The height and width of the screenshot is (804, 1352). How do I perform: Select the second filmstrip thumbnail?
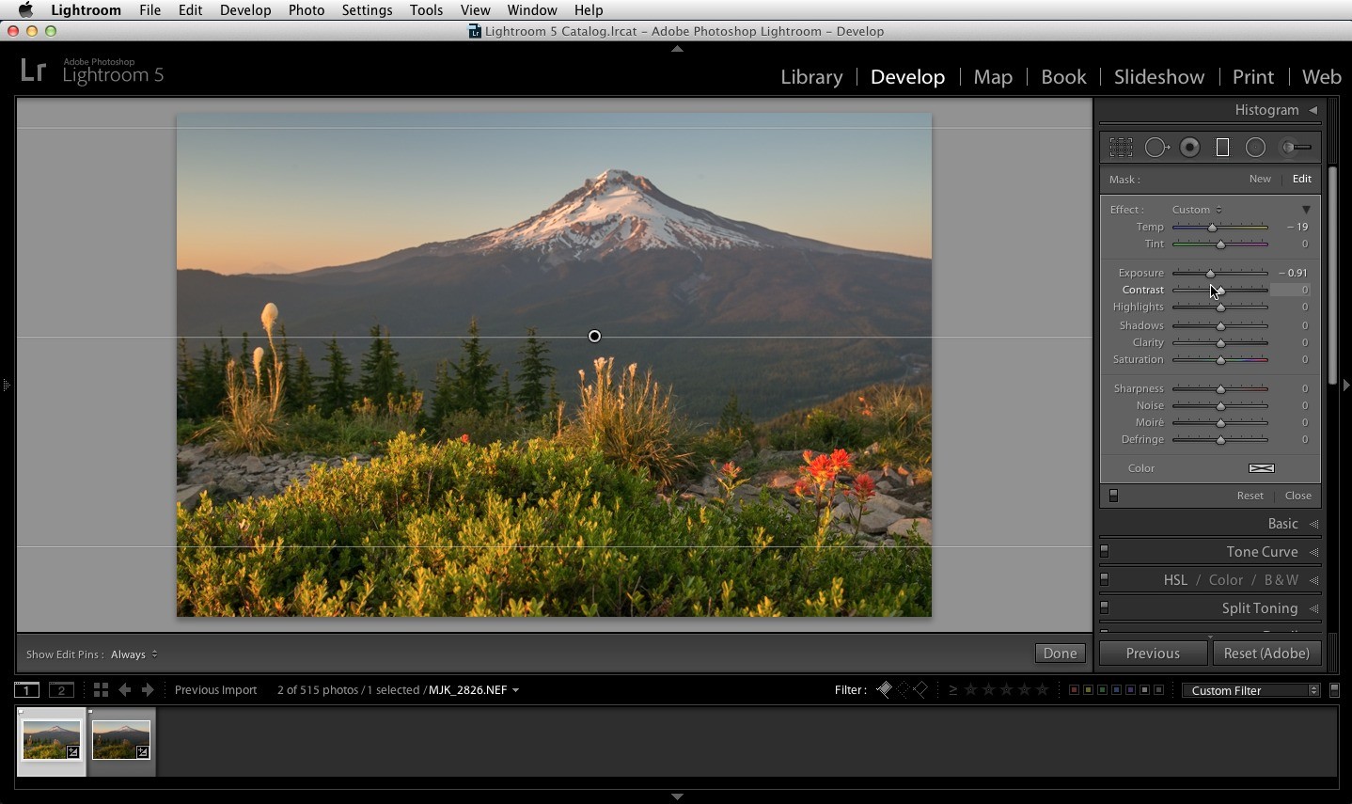pos(121,740)
